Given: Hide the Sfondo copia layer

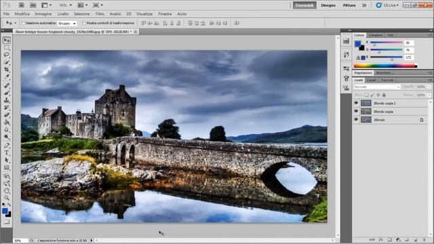Looking at the screenshot, I should [356, 111].
